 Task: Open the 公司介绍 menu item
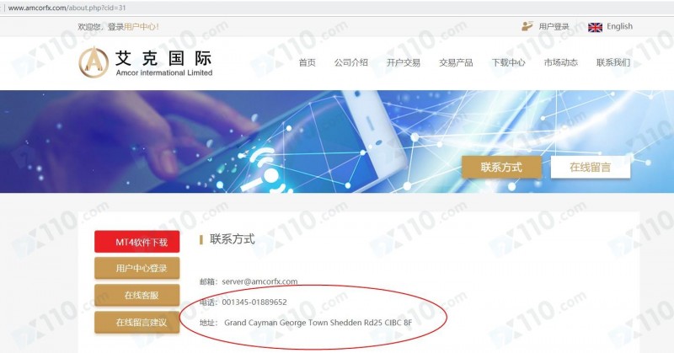click(351, 63)
